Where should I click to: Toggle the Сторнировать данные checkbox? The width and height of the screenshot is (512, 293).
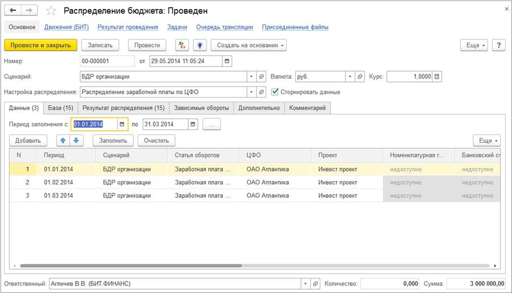[275, 92]
